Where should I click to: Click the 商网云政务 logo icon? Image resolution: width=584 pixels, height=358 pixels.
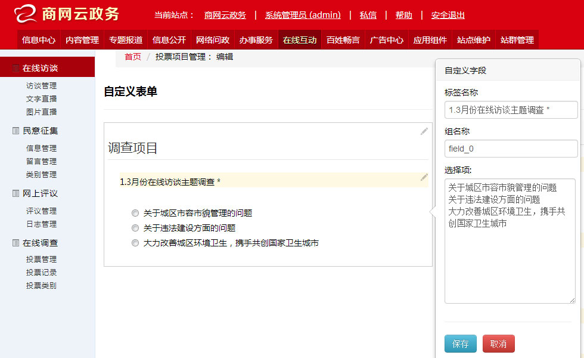[x=25, y=14]
